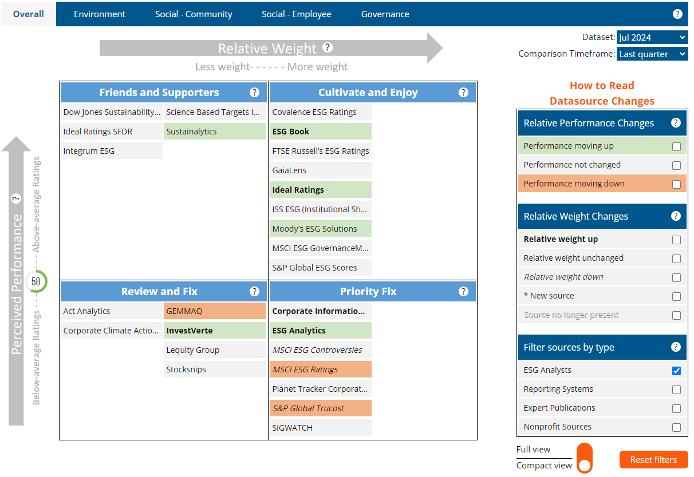Open the Governance tab

[x=385, y=14]
